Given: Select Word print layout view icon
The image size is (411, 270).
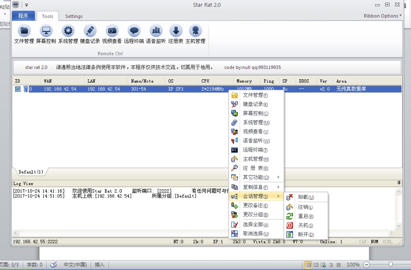Looking at the screenshot, I should tap(308, 265).
